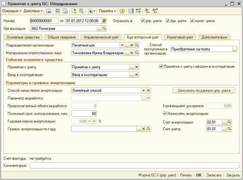Click the help question mark icon
Screen dimensions: 243x180
122,11
